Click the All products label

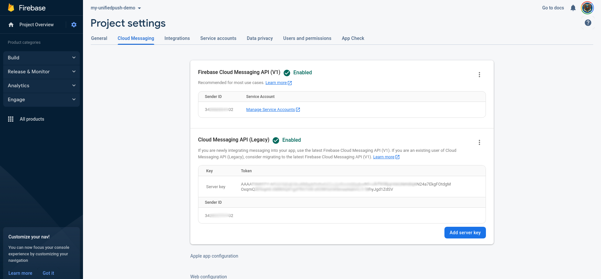[x=32, y=119]
